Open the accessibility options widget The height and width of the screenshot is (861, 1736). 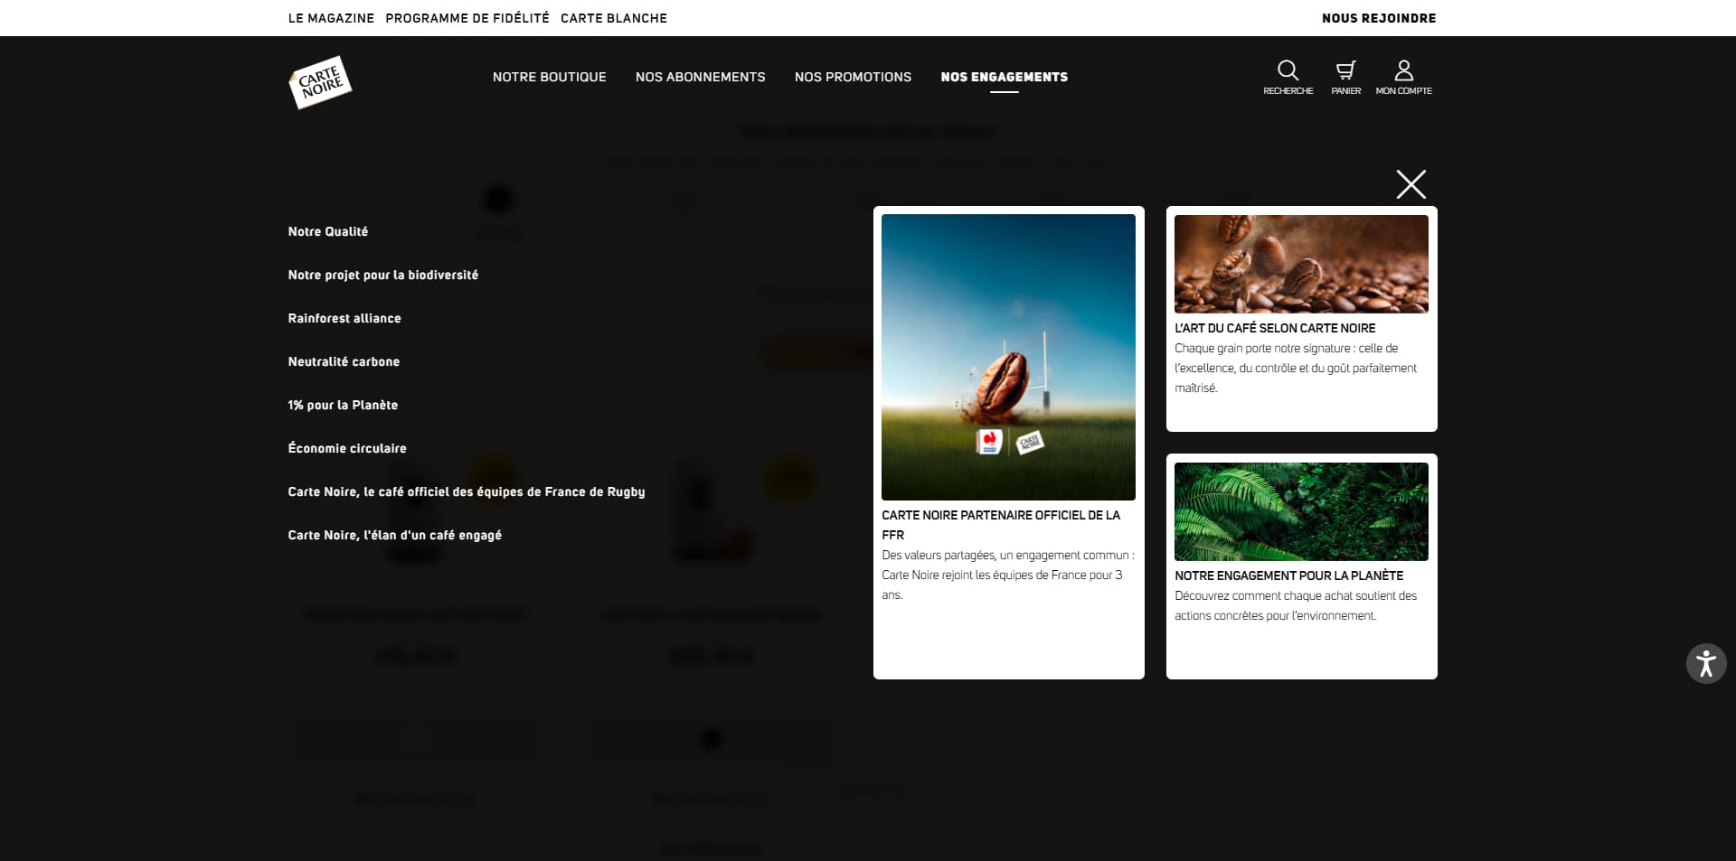pos(1706,663)
